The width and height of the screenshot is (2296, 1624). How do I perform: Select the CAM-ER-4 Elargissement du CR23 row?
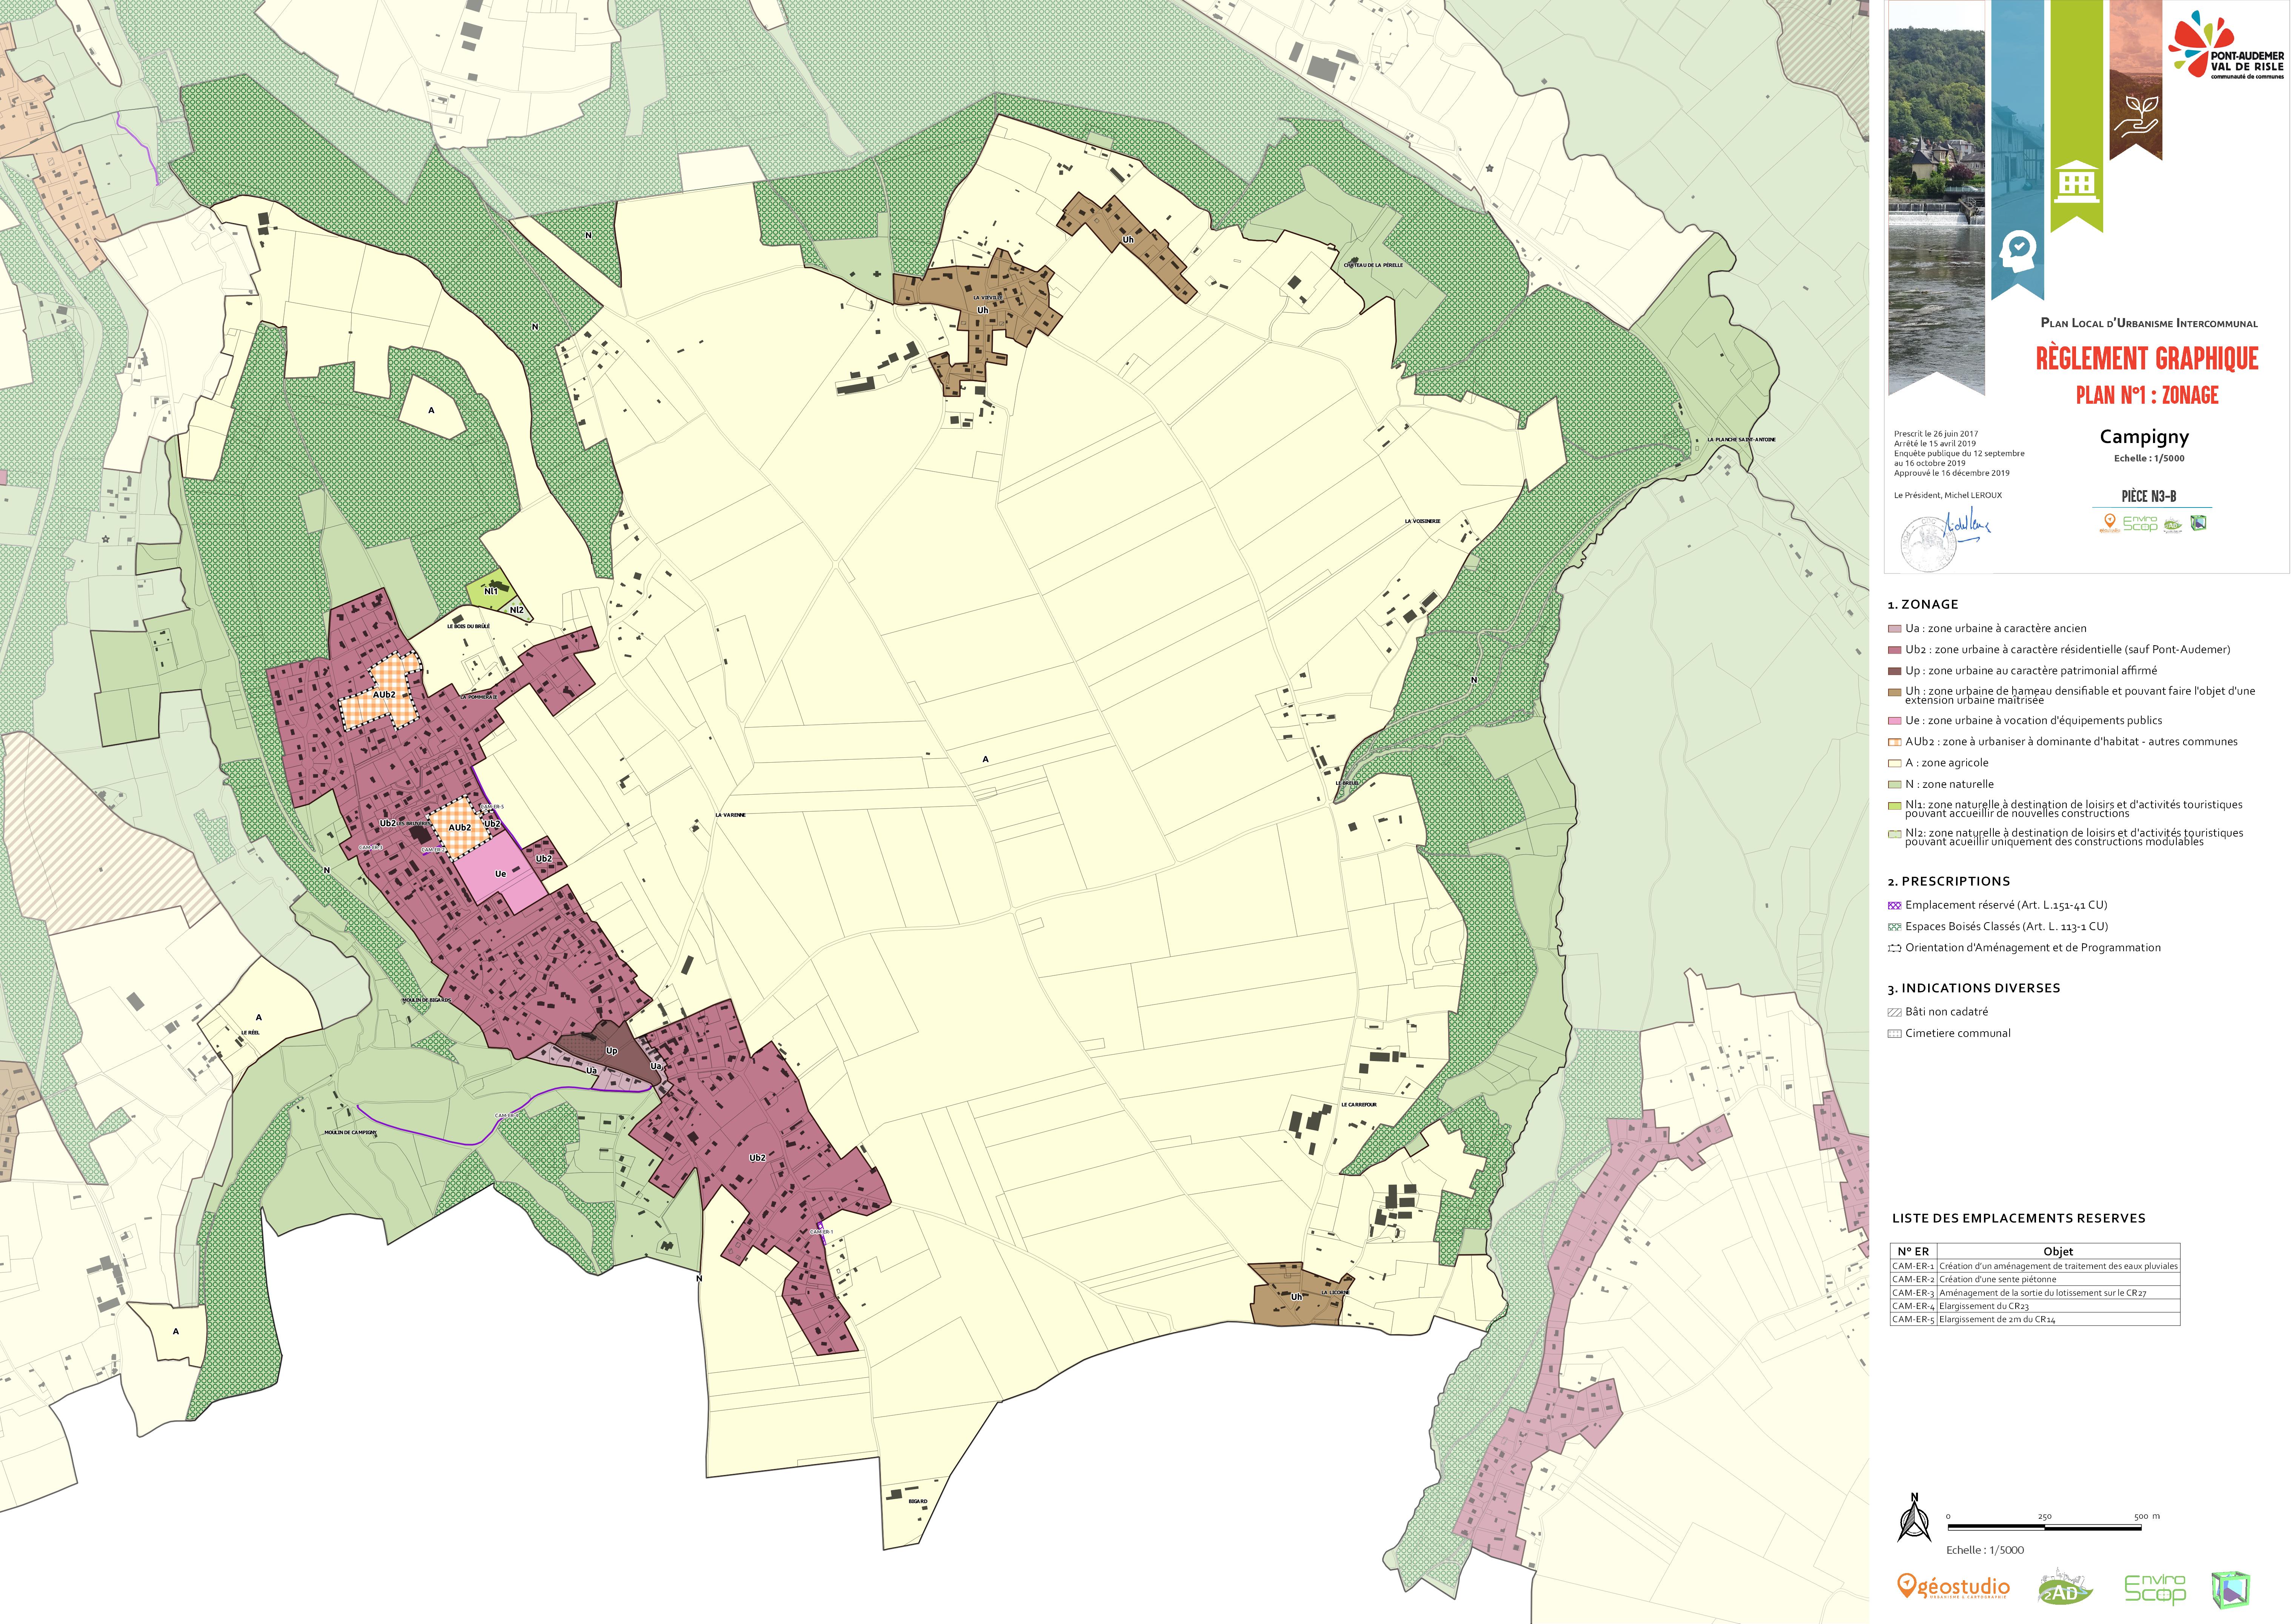tap(2035, 1306)
